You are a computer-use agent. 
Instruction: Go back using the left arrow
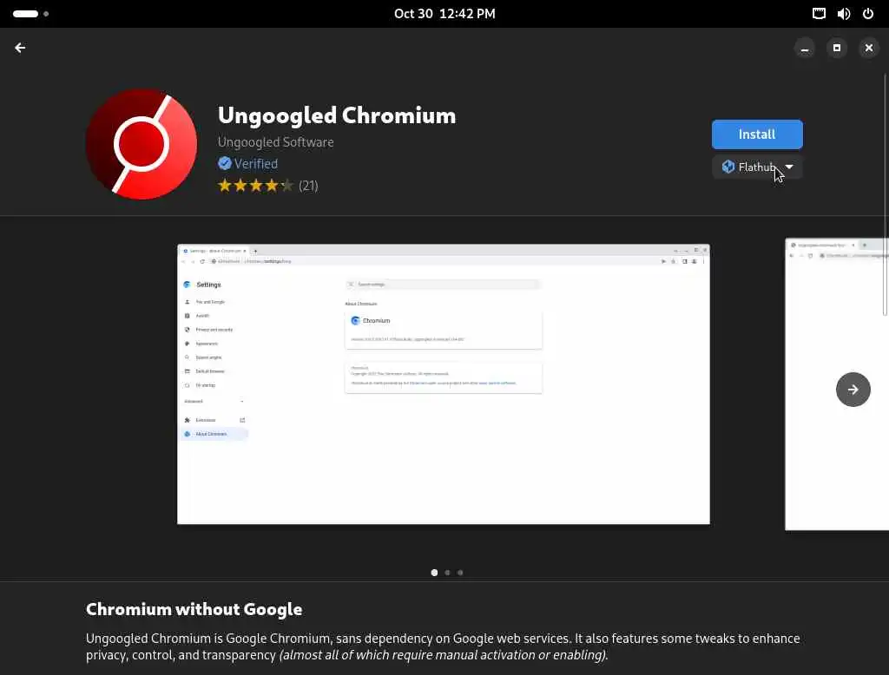20,48
